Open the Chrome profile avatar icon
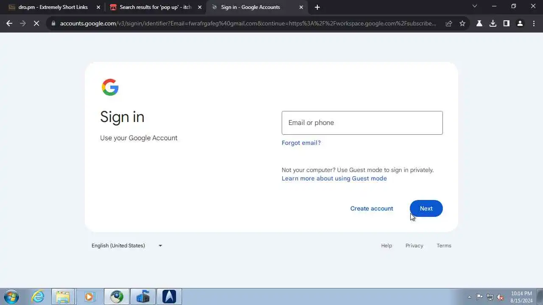This screenshot has width=543, height=305. 520,24
